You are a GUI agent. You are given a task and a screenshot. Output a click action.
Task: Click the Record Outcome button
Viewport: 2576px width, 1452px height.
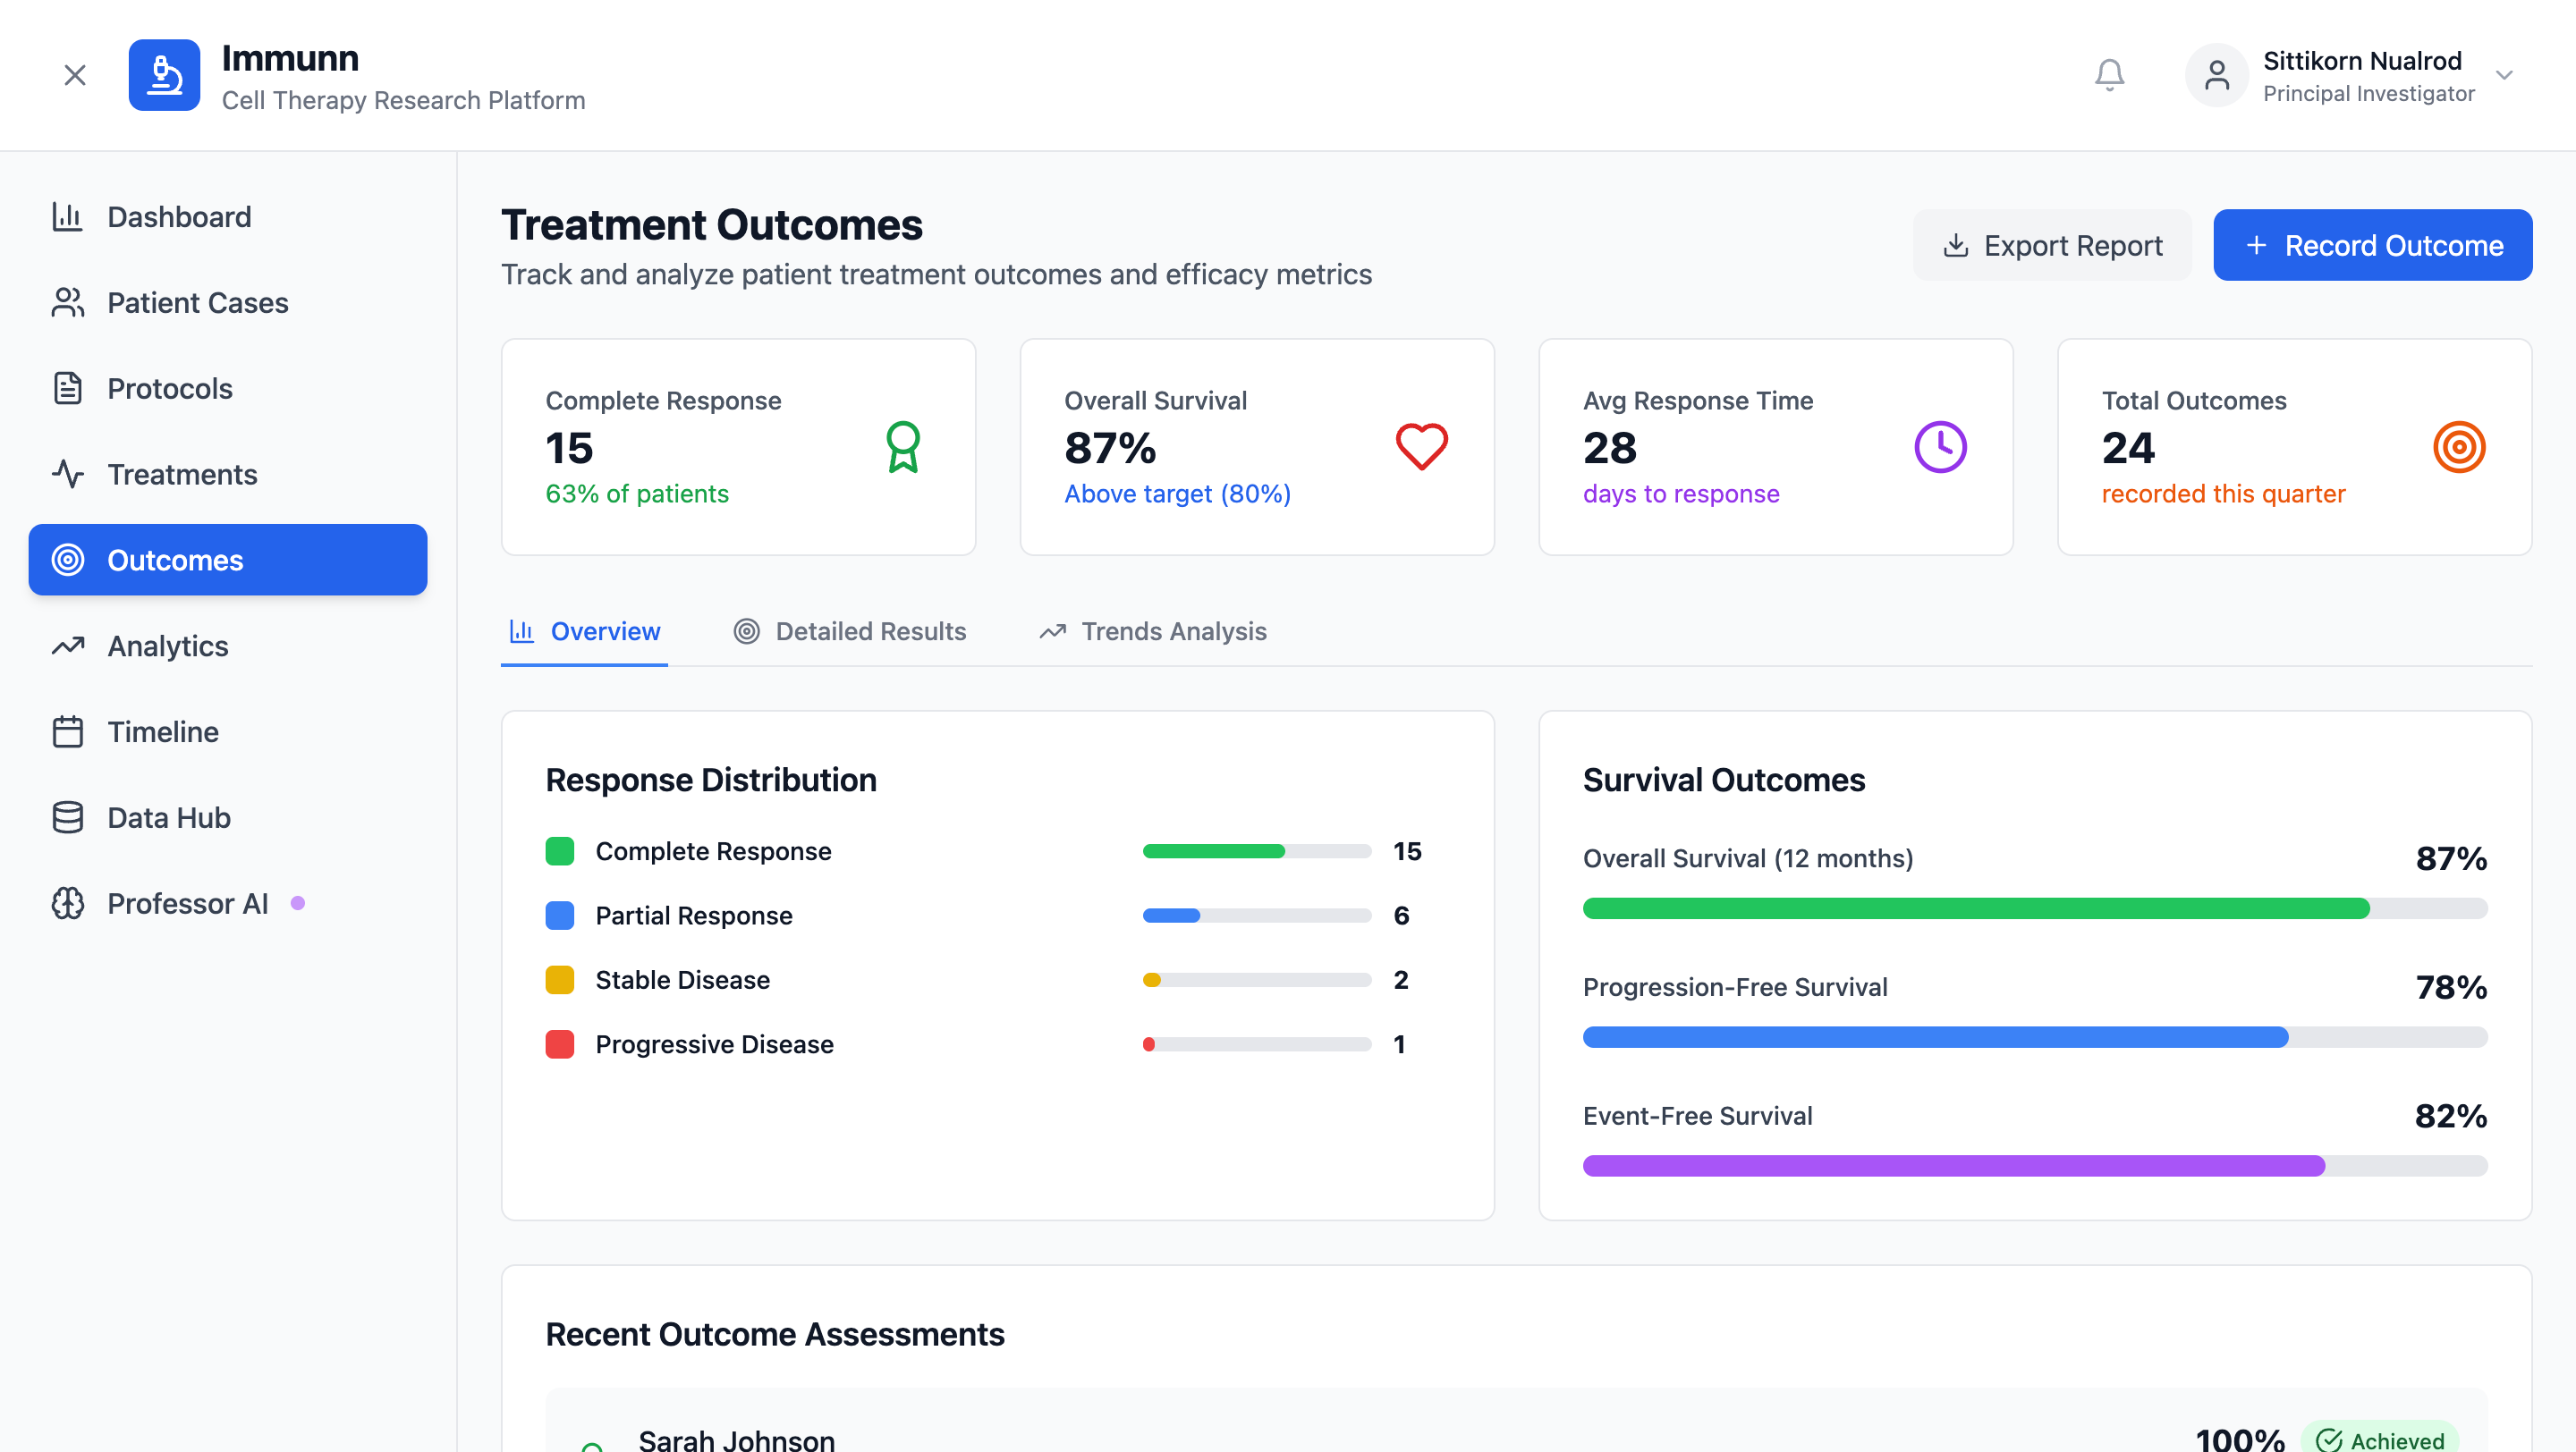coord(2372,245)
